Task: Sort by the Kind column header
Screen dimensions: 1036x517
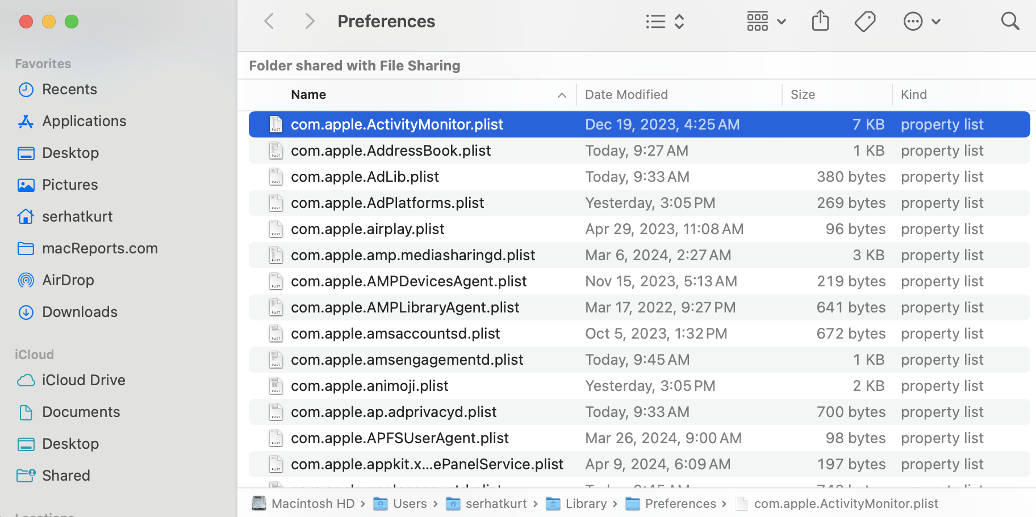Action: click(x=913, y=94)
